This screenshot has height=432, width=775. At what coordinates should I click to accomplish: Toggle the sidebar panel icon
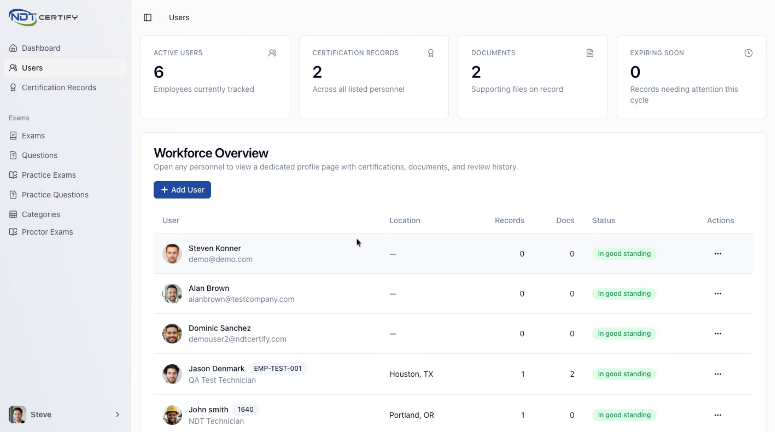[x=148, y=17]
